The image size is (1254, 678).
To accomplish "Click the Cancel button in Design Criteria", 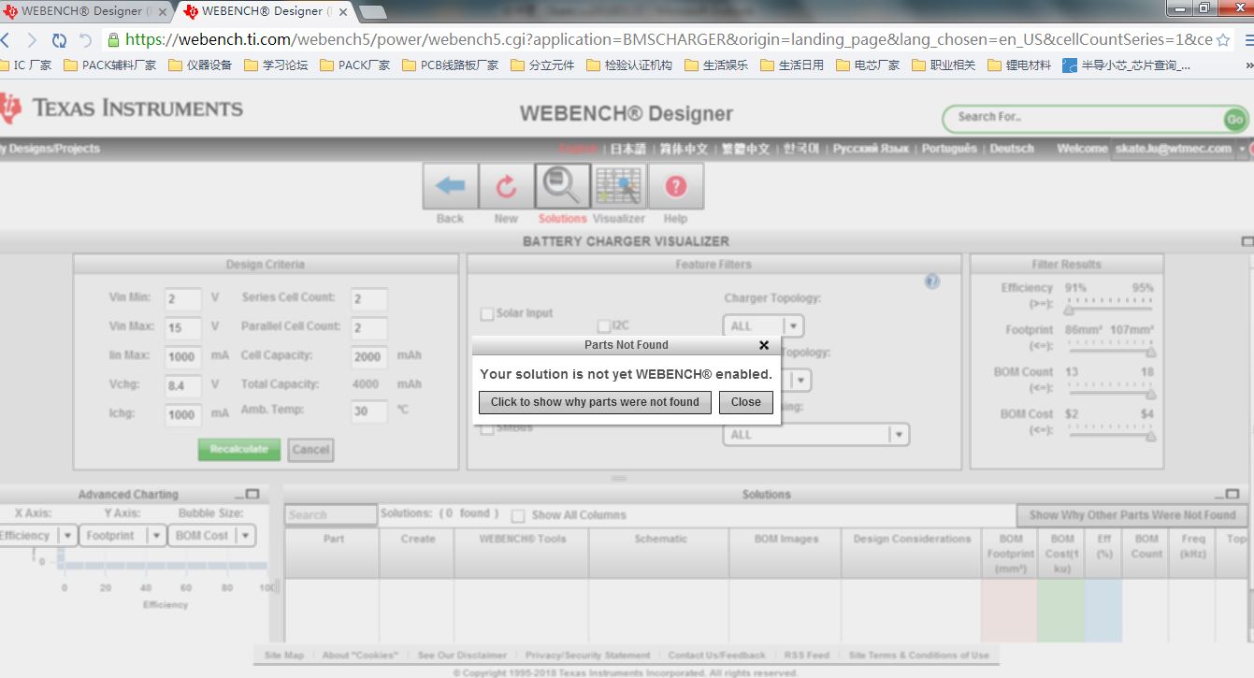I will [x=310, y=450].
